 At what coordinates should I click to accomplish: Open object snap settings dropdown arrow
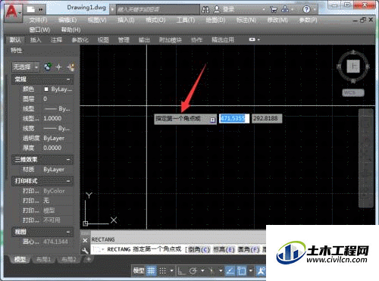point(250,270)
